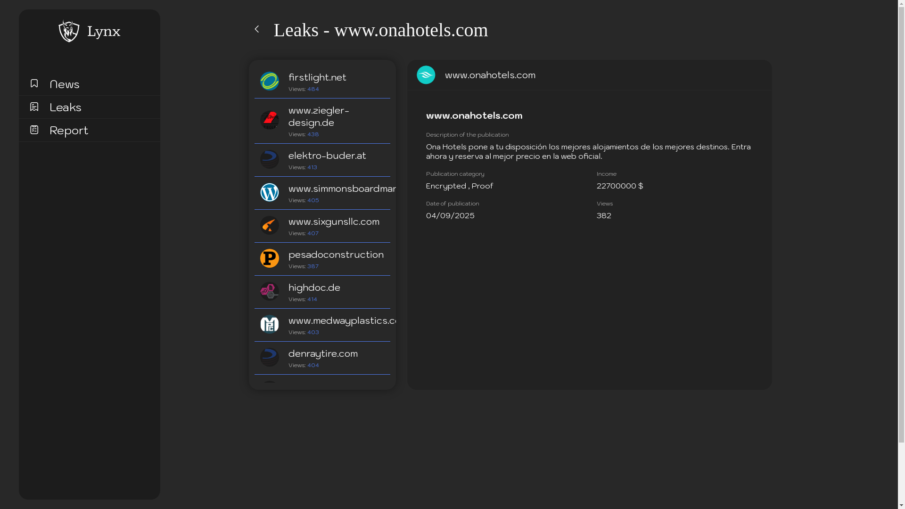Open the denraytire.com leak entry
The width and height of the screenshot is (905, 509).
click(323, 354)
